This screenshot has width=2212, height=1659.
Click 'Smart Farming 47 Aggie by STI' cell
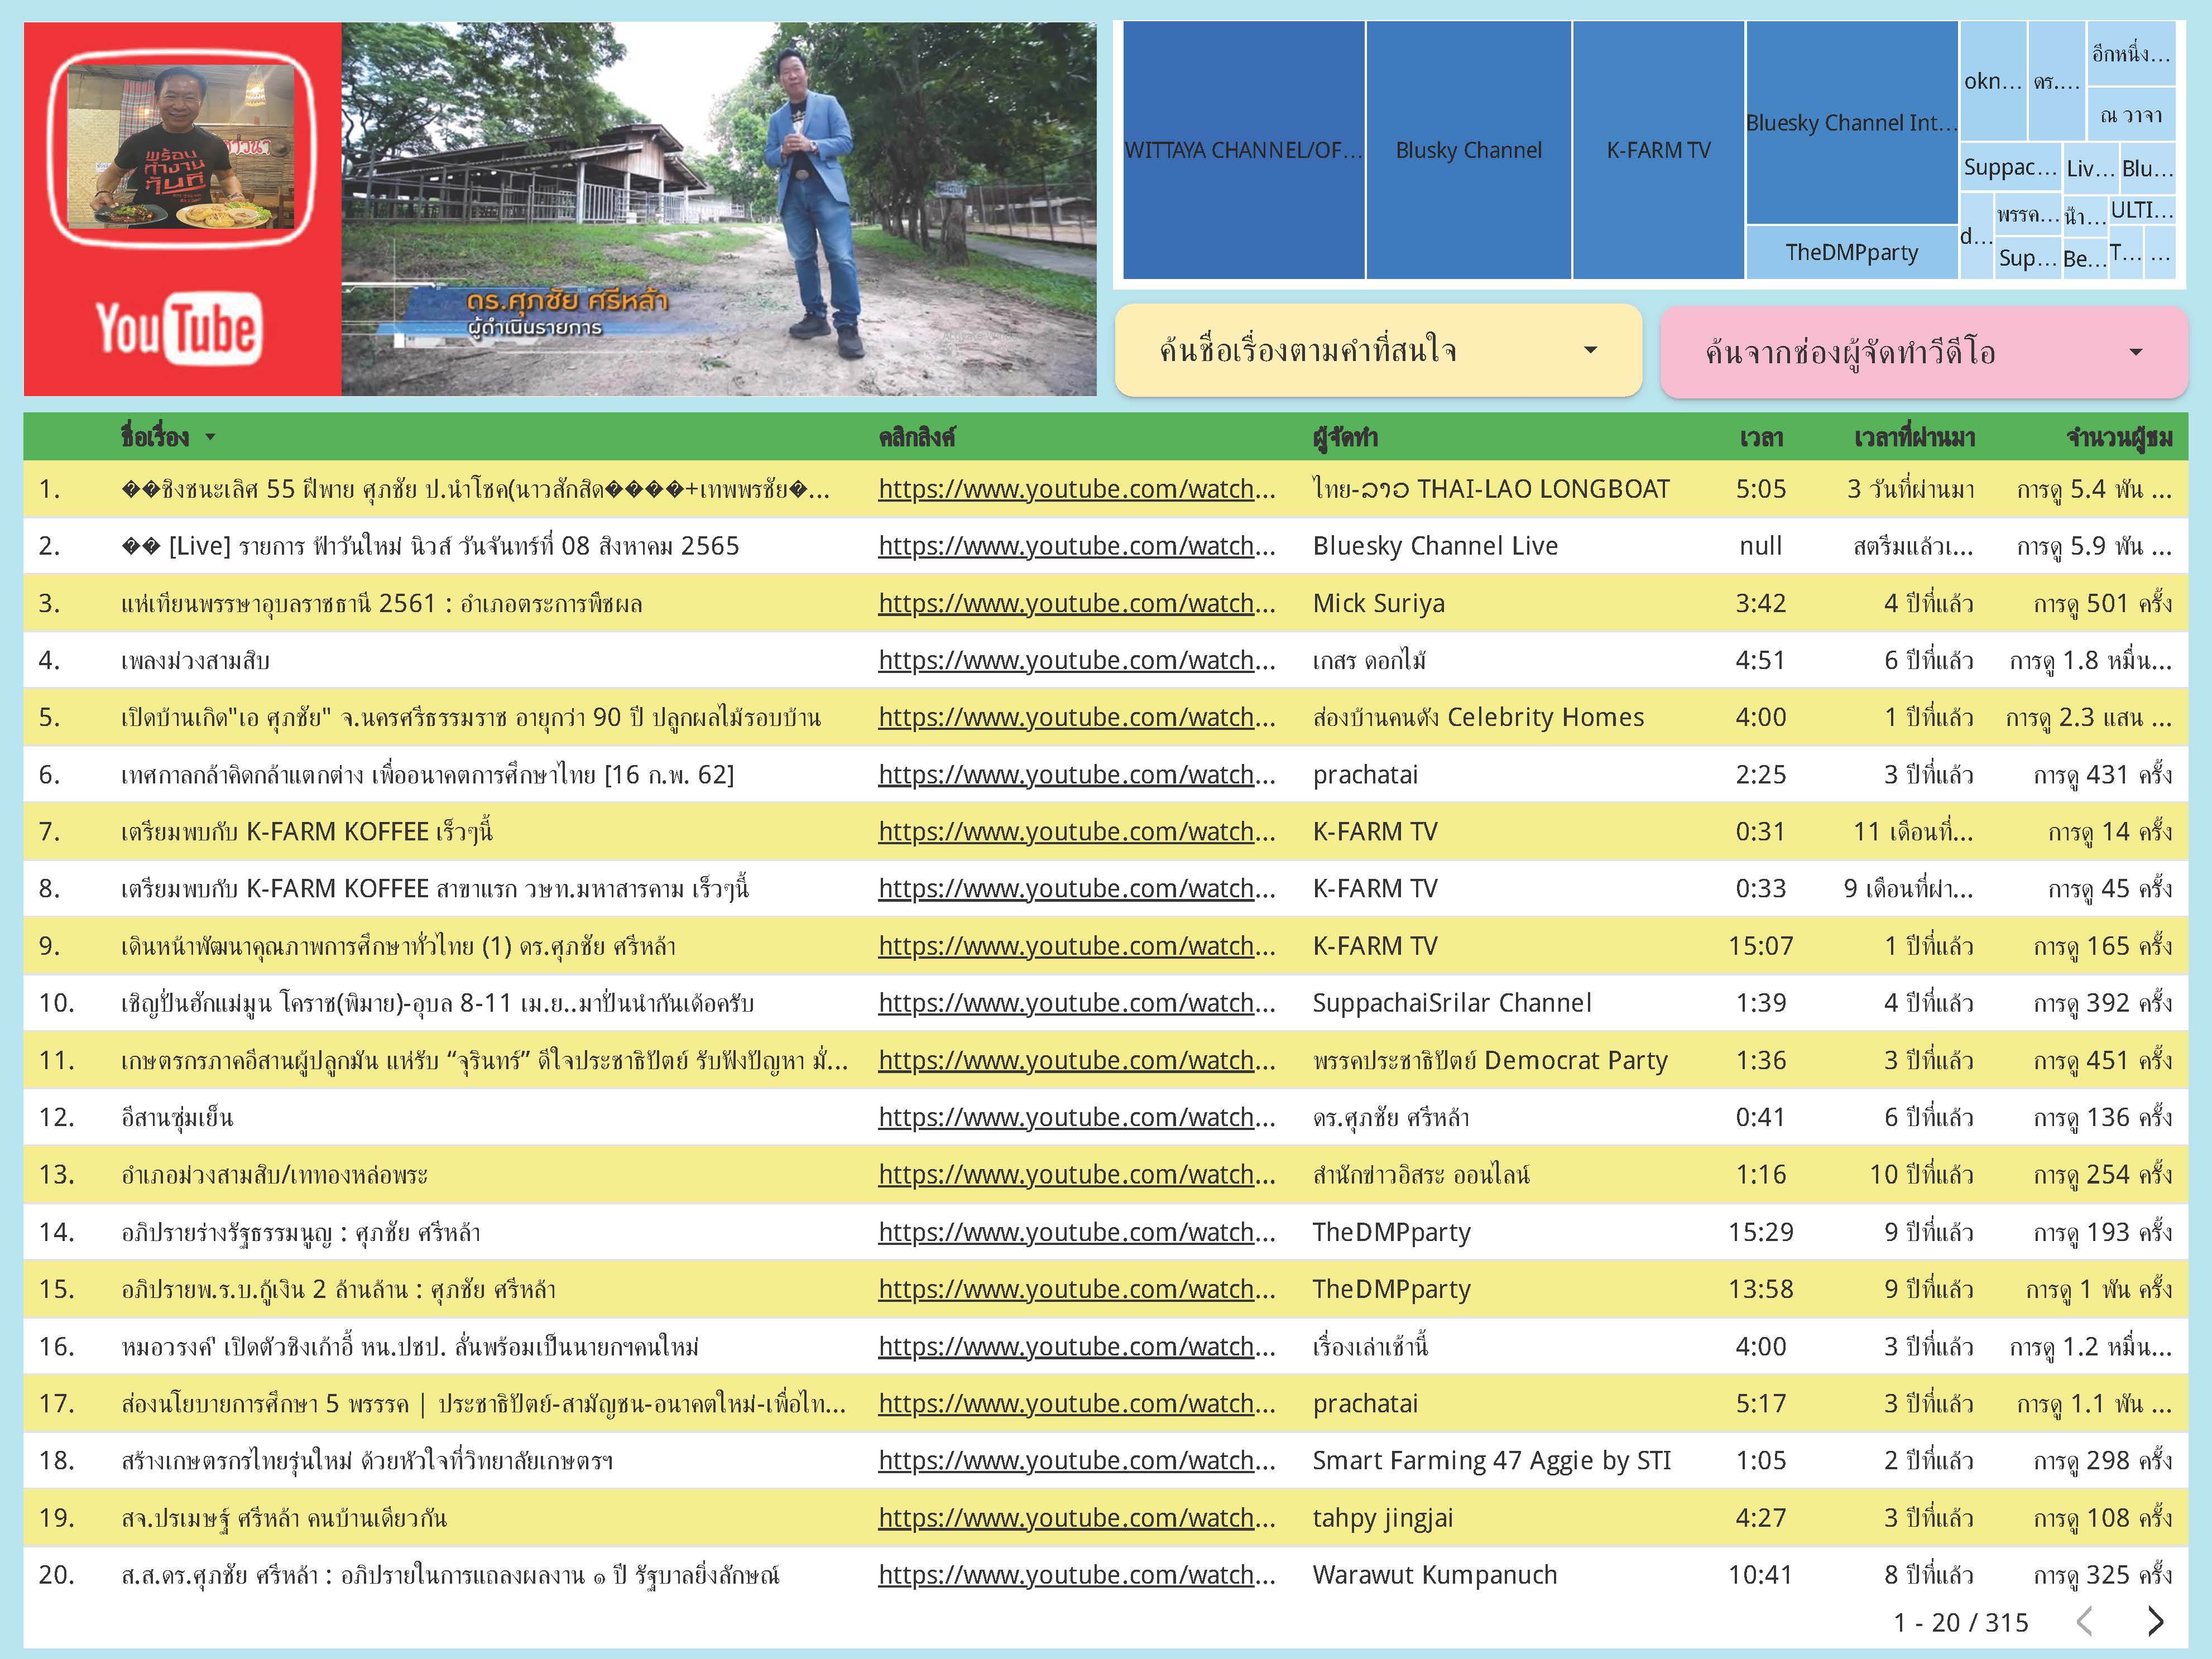1492,1460
